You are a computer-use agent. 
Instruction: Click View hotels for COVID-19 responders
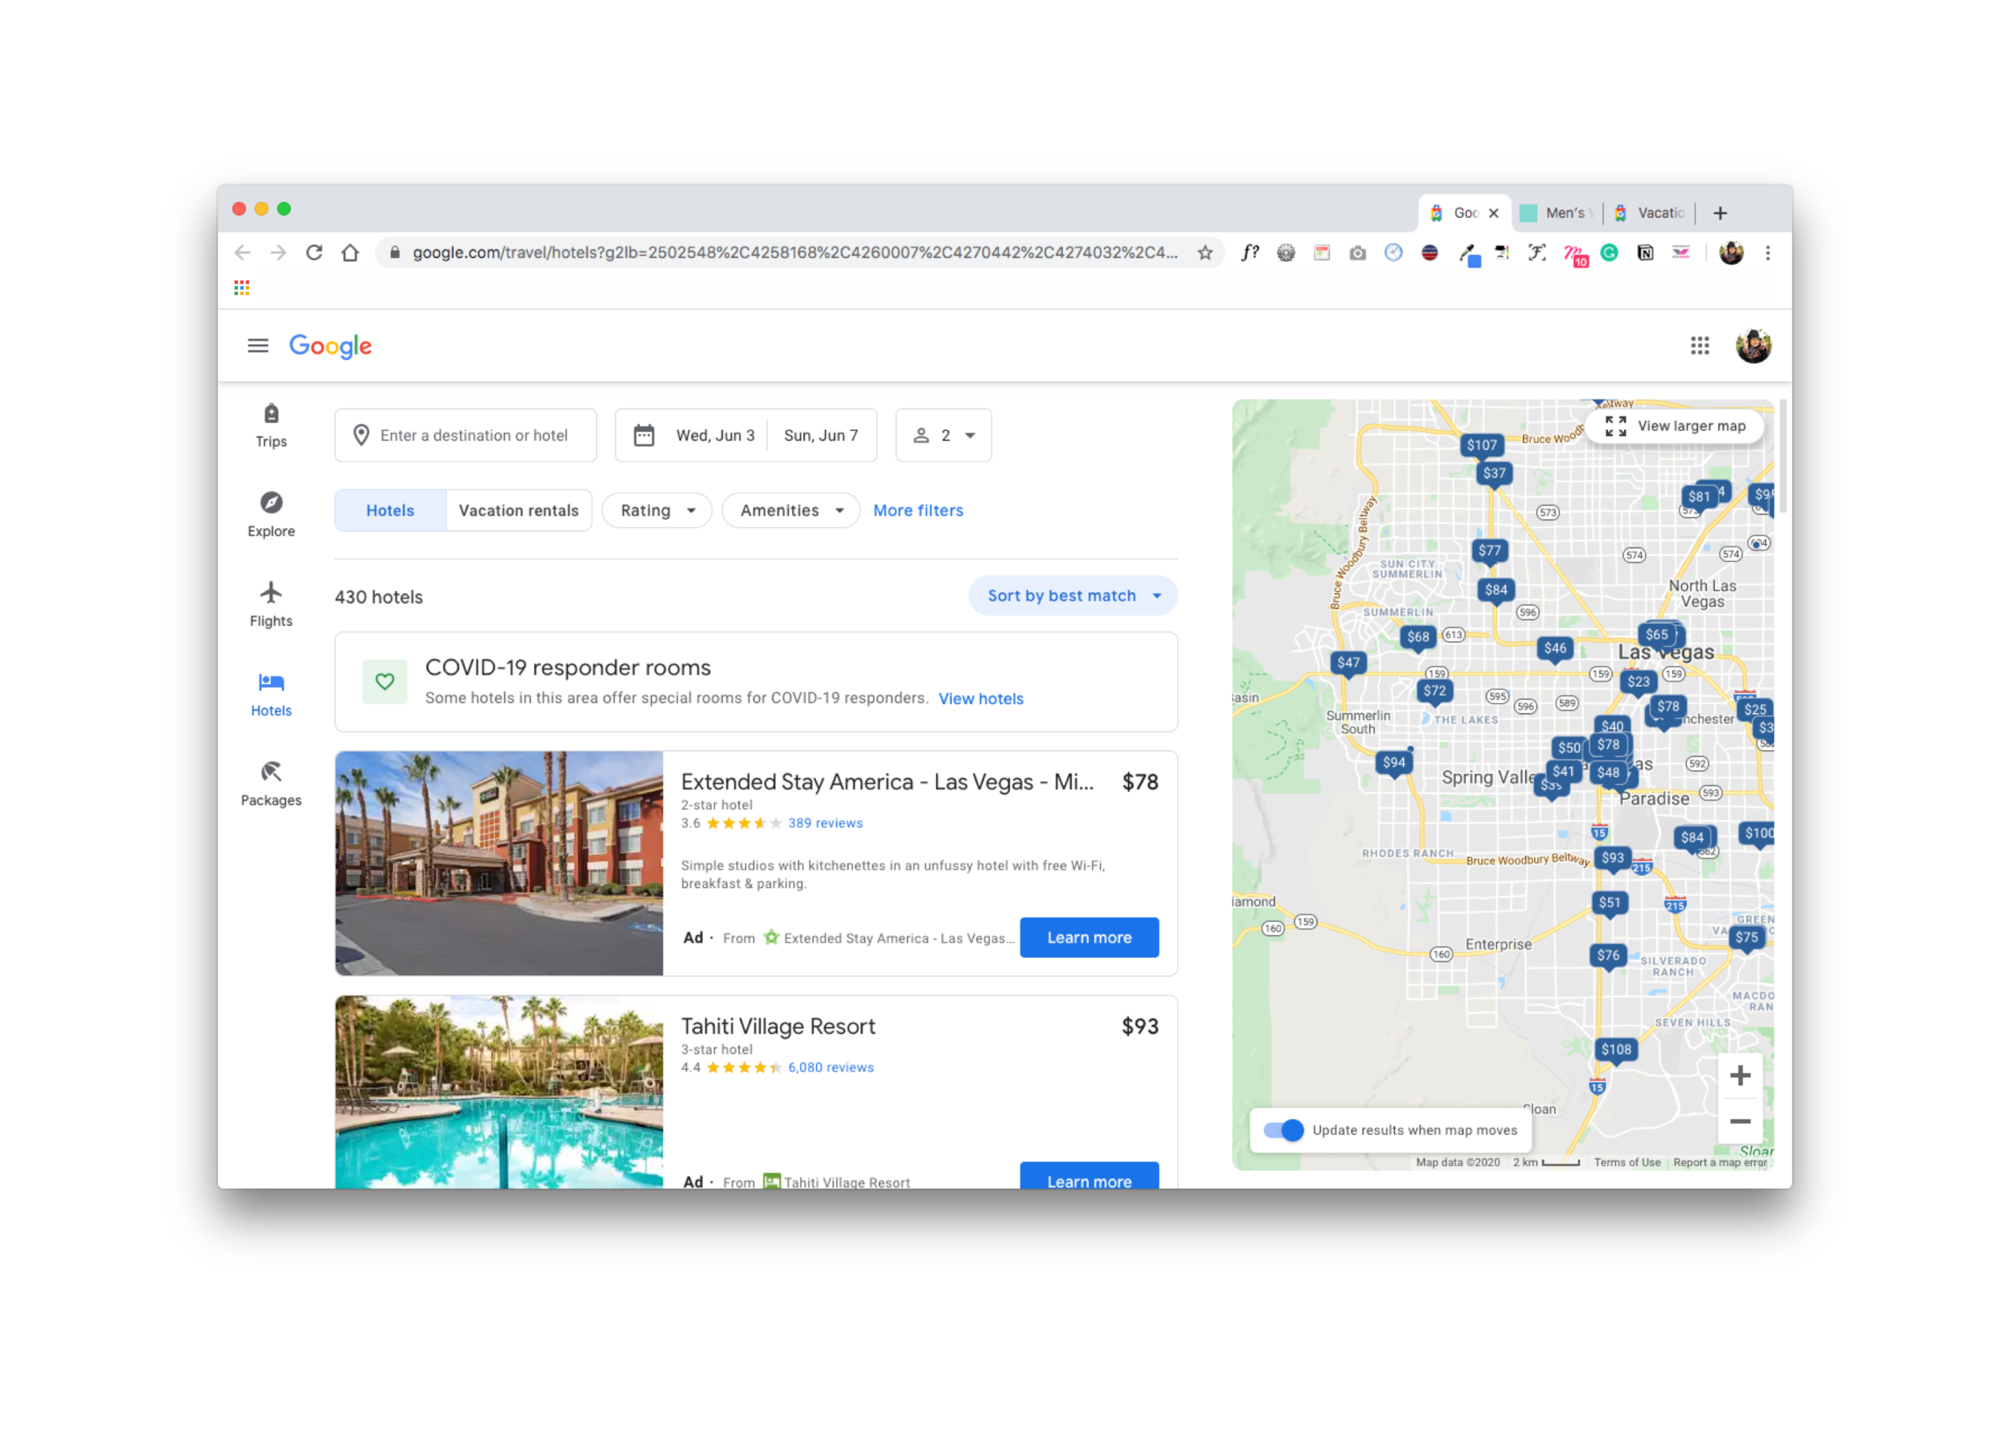980,698
